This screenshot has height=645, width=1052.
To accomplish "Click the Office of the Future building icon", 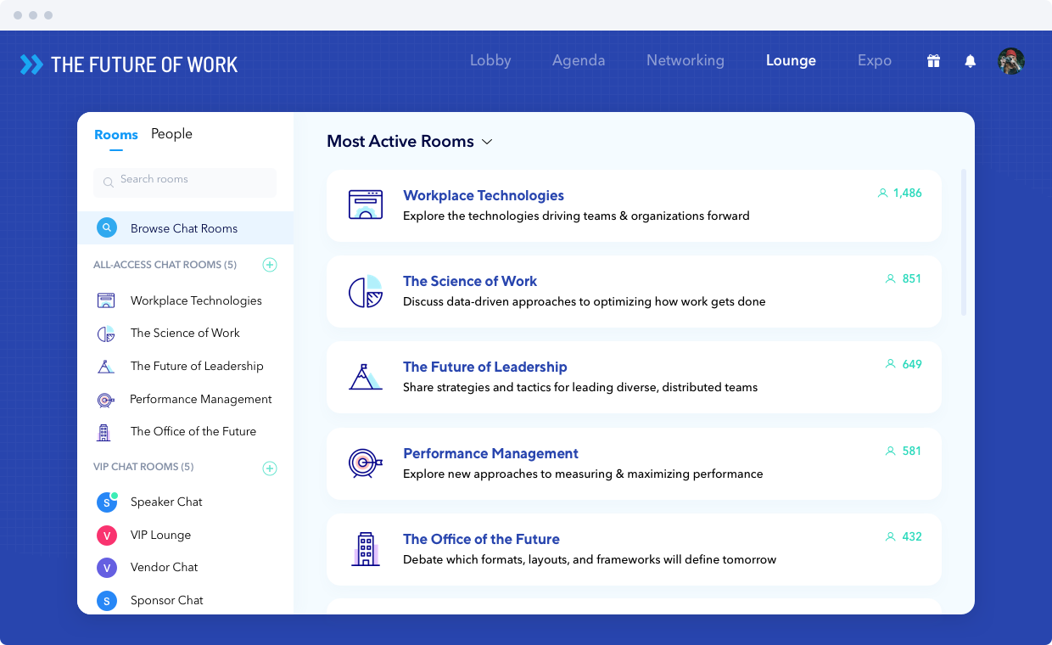I will tap(366, 549).
